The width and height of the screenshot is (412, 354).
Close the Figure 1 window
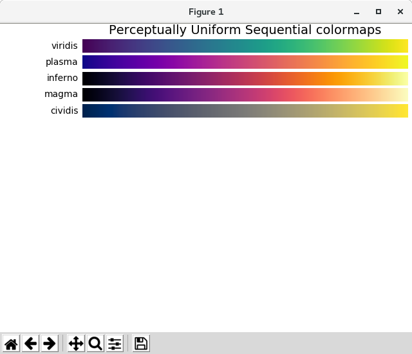[400, 12]
